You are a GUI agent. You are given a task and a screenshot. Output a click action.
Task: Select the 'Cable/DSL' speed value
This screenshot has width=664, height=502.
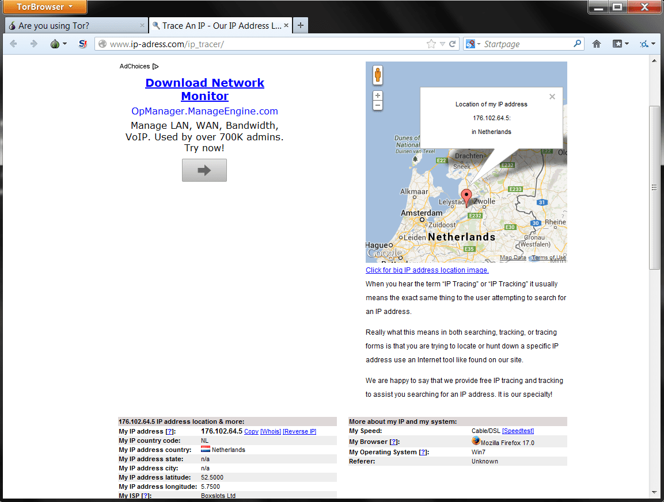point(485,431)
